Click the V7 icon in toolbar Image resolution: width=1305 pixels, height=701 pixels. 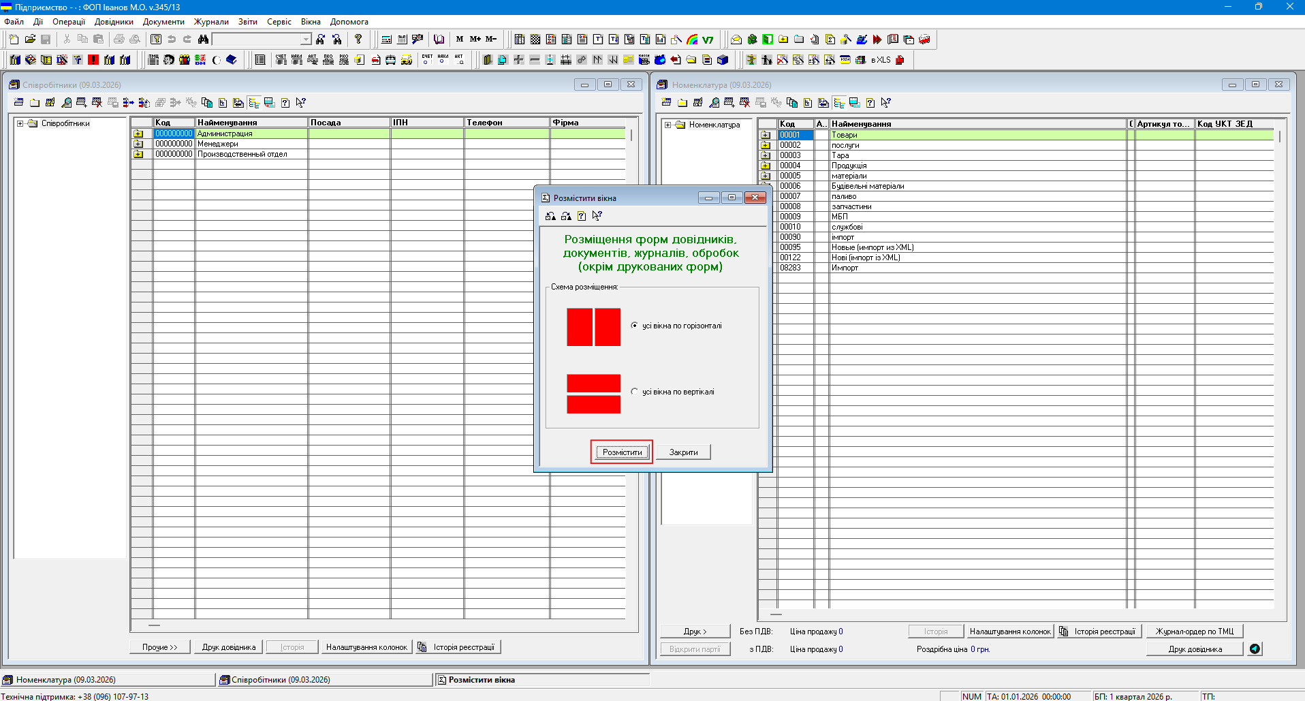[x=708, y=40]
